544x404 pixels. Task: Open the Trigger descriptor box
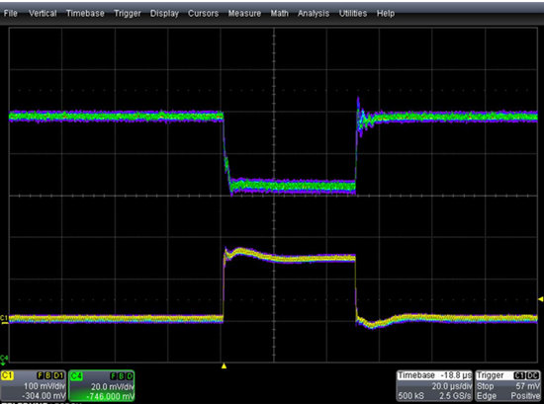(508, 385)
